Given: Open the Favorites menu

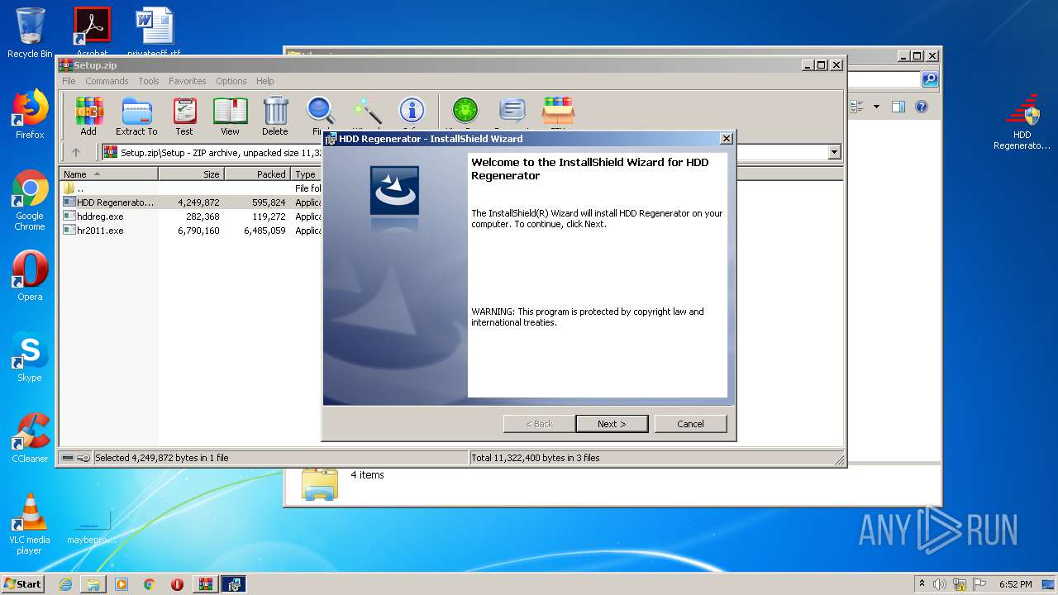Looking at the screenshot, I should 188,81.
